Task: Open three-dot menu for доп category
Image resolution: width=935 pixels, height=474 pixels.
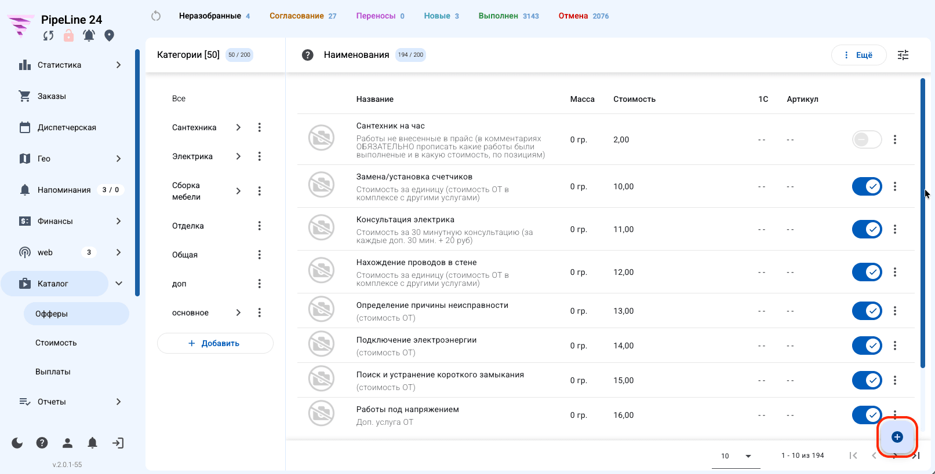Action: click(259, 284)
